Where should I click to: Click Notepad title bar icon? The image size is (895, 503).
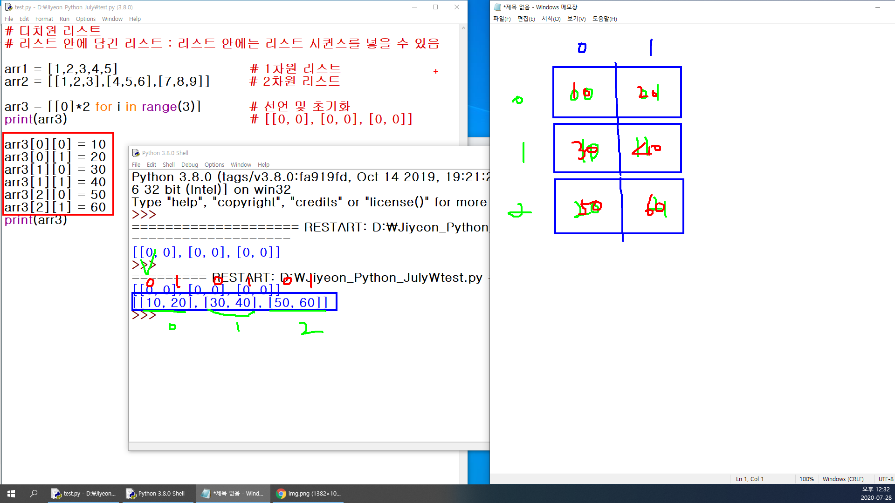pyautogui.click(x=497, y=7)
